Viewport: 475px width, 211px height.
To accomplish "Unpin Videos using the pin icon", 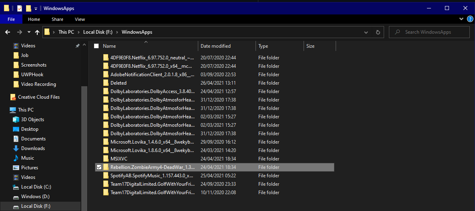I will click(x=78, y=46).
